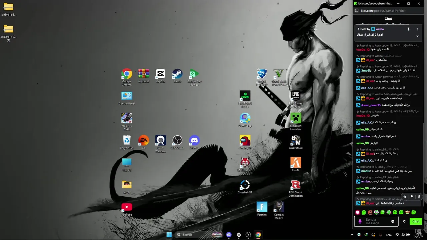Switch to OBS Studio on taskbar
Screen dimensions: 427x240
248,235
